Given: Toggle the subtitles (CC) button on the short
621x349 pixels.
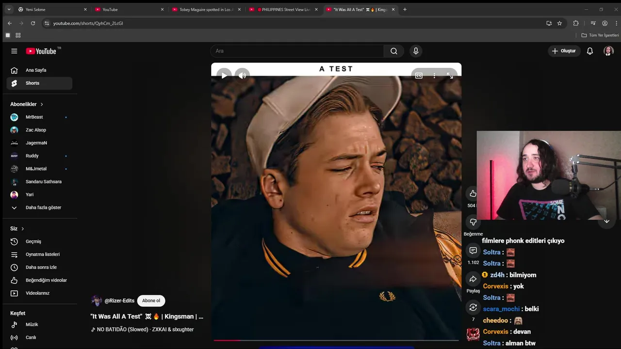Looking at the screenshot, I should 419,76.
